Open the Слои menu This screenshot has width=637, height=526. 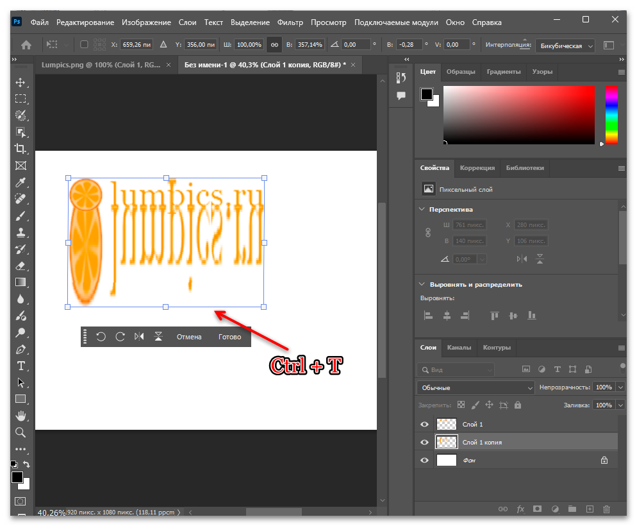pos(187,22)
